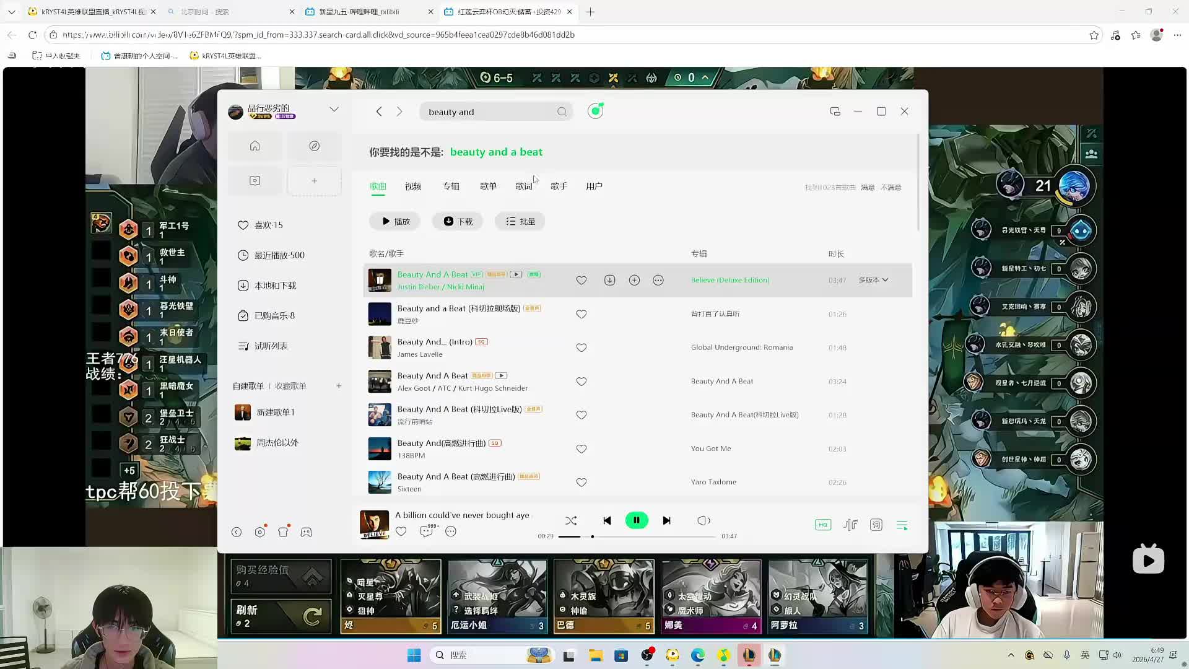Screen dimensions: 1189x669
Task: Toggle HQ audio quality
Action: 822,525
